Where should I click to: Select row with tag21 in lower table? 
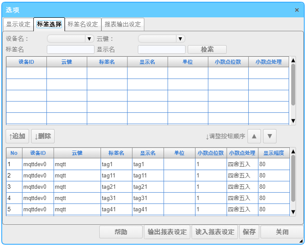117,187
